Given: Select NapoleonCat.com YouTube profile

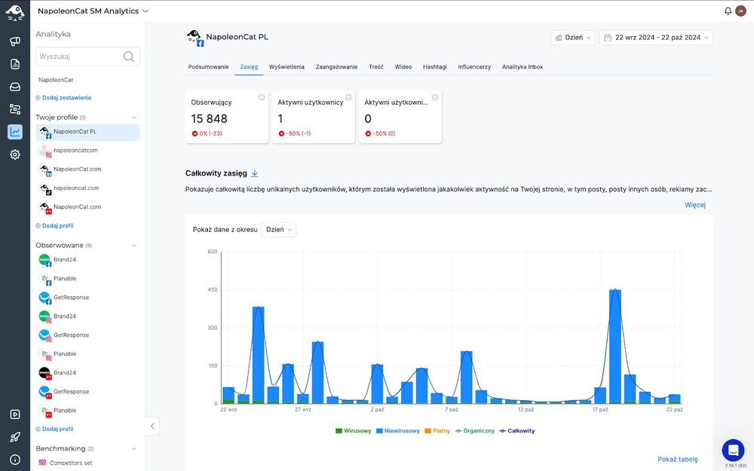Looking at the screenshot, I should tap(87, 206).
